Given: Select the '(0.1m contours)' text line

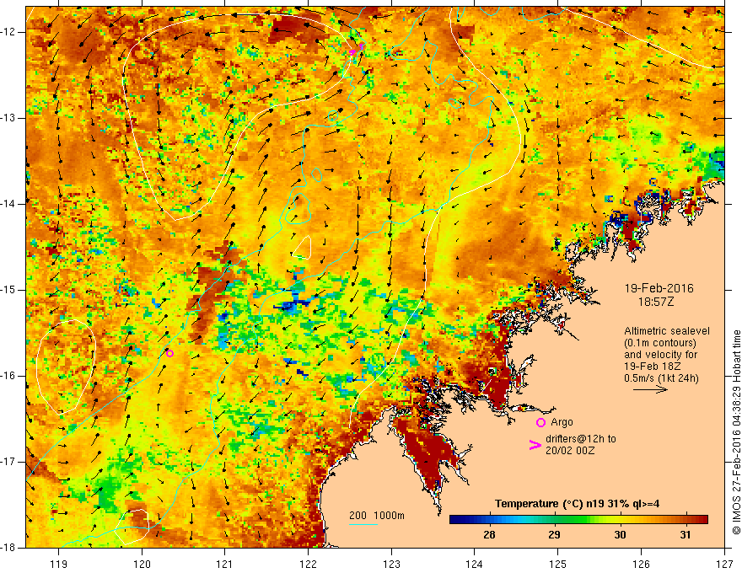Looking at the screenshot, I should pos(659,343).
